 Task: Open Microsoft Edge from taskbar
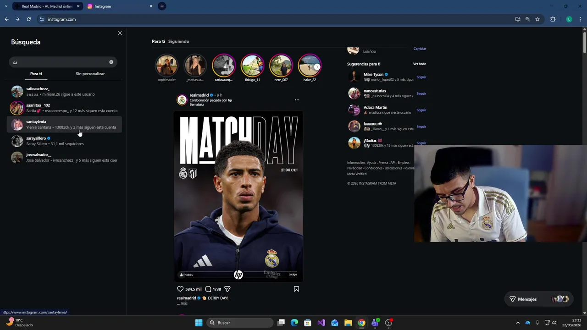pos(294,323)
